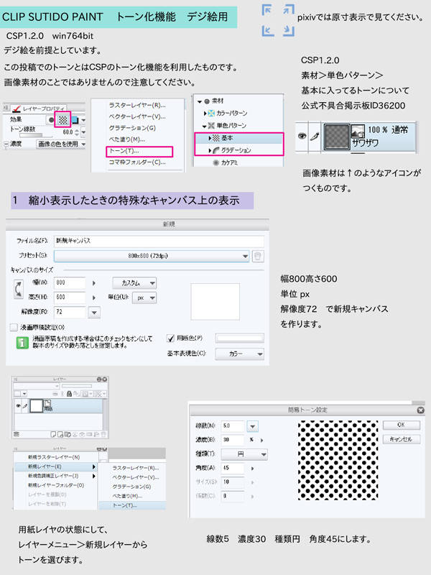
Task: Hide the ザワザワ layer with eye icon
Action: point(302,136)
